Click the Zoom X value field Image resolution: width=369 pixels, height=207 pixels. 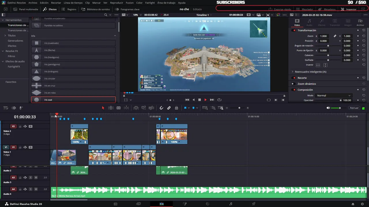[323, 36]
